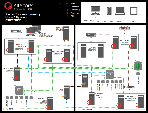
Task: Click the orange Packages legend arrow
Action: (64, 13)
